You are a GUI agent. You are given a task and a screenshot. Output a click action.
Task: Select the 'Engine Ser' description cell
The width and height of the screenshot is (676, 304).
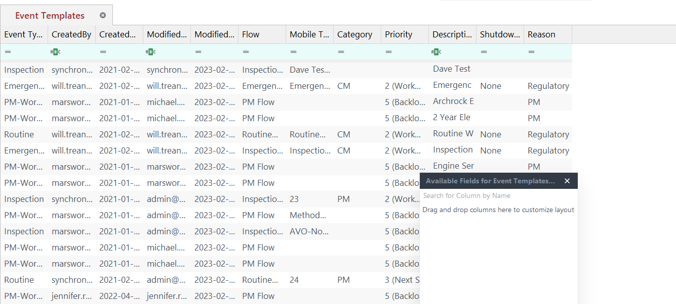coord(452,166)
